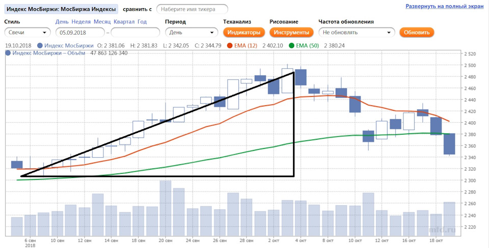This screenshot has height=248, width=489.
Task: Click the volume value 47 863 126 340
Action: point(109,53)
